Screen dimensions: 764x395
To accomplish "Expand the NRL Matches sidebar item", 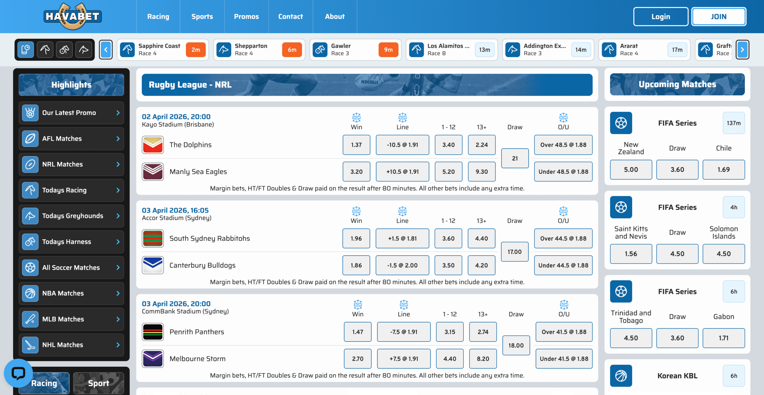I will [71, 164].
